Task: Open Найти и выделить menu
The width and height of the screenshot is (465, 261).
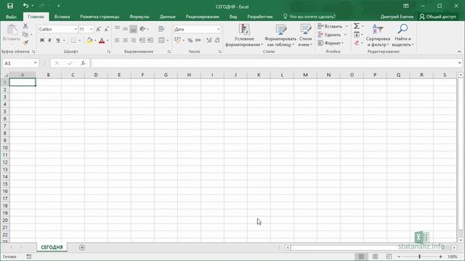Action: pyautogui.click(x=403, y=36)
